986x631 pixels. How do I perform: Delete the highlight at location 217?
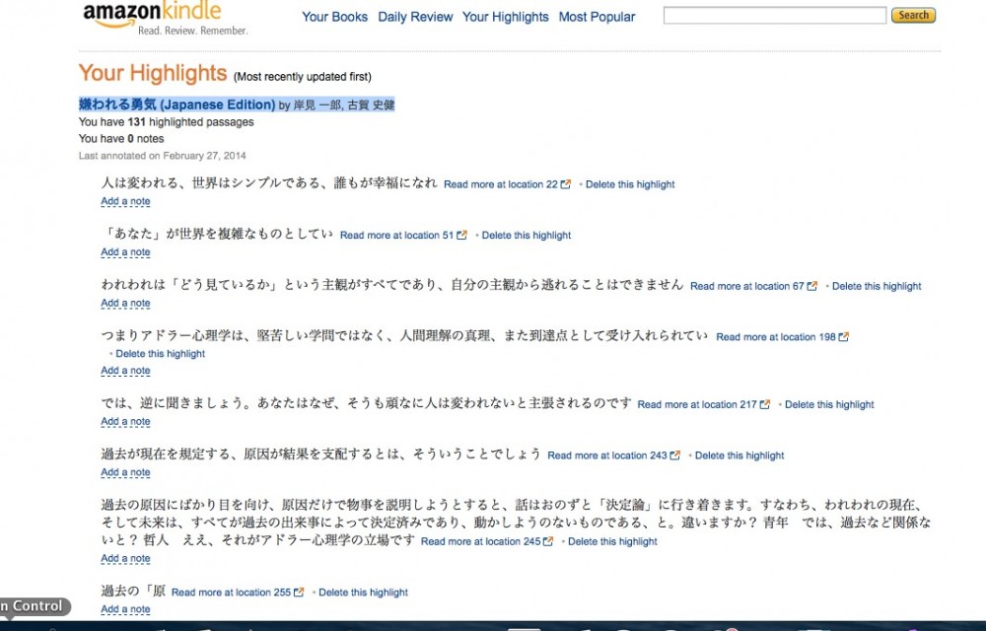[829, 405]
